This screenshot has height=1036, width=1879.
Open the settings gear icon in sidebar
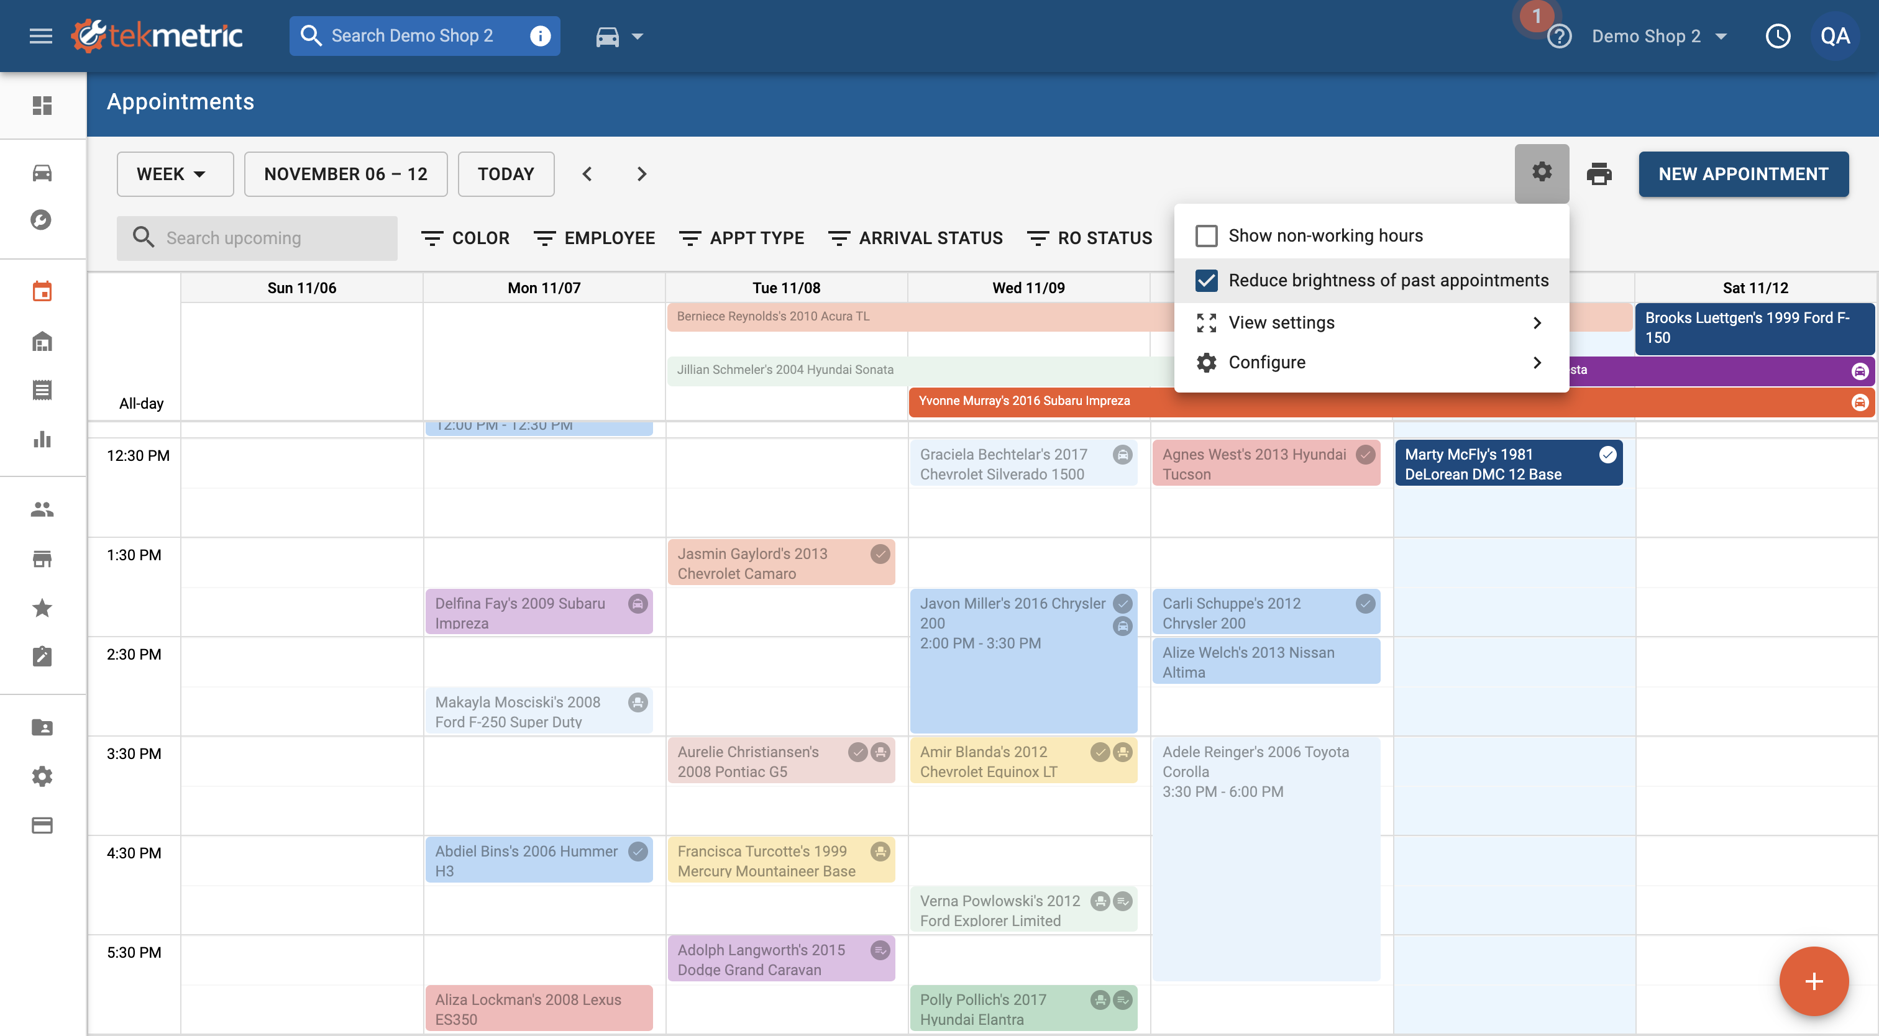pyautogui.click(x=42, y=776)
